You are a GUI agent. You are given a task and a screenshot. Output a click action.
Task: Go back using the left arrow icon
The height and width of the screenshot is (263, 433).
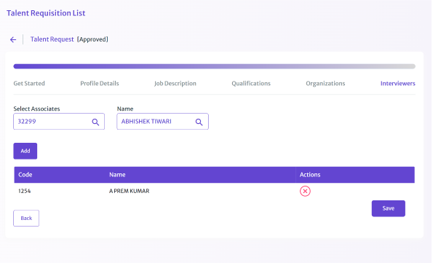13,39
